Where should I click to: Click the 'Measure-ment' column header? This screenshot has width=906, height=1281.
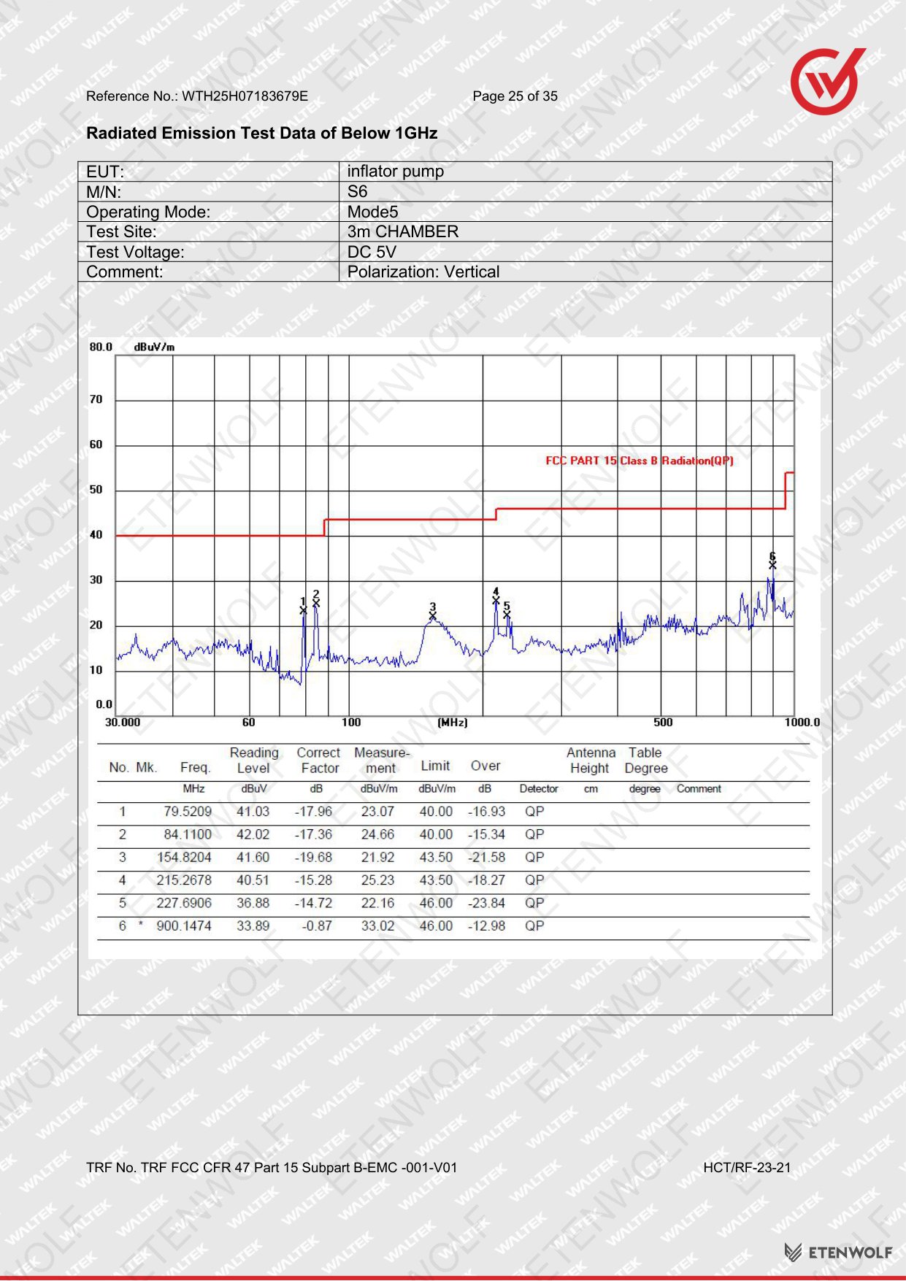tap(381, 760)
